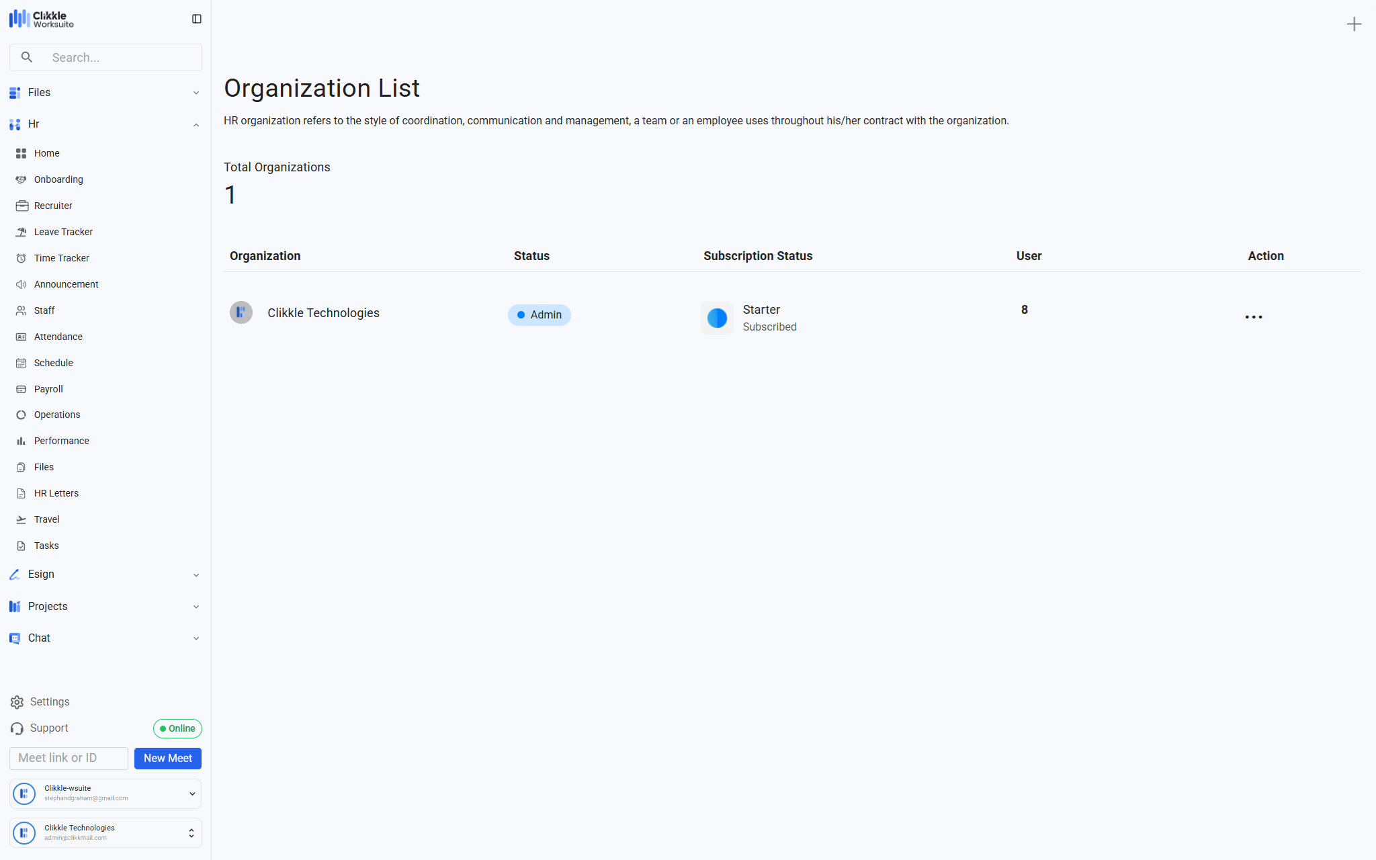Focus the Meet link or ID field
This screenshot has width=1376, height=860.
(x=69, y=758)
